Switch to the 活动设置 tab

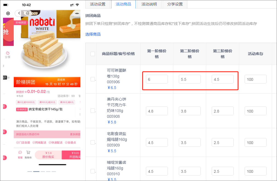(98, 4)
